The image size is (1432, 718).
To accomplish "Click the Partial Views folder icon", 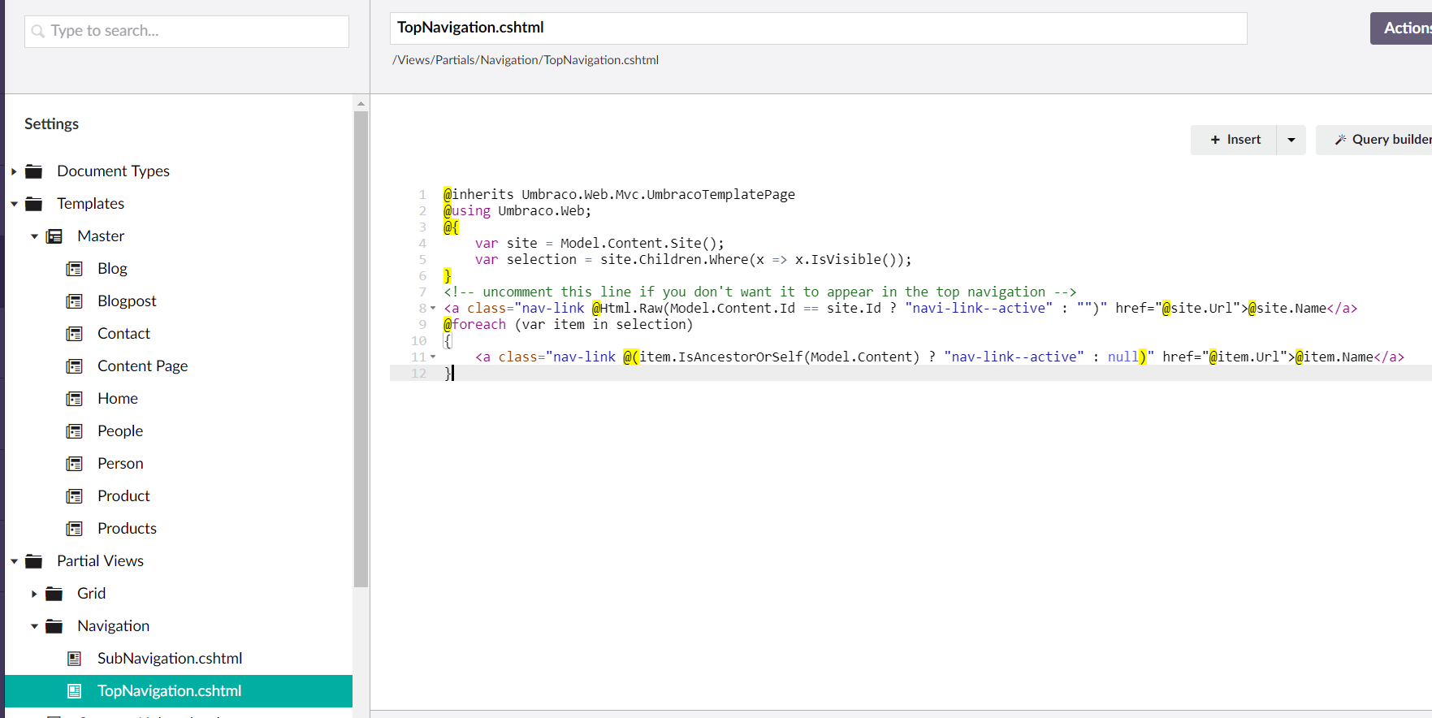I will 33,561.
